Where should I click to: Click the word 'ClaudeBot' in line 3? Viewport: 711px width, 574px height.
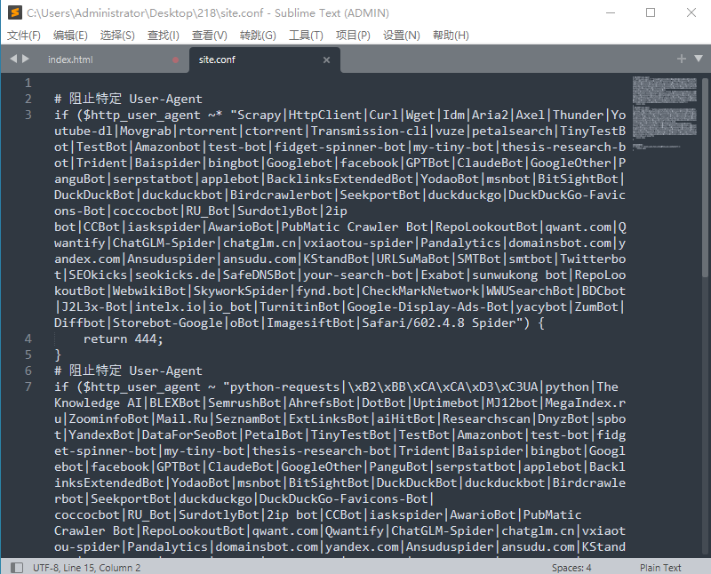pyautogui.click(x=490, y=163)
